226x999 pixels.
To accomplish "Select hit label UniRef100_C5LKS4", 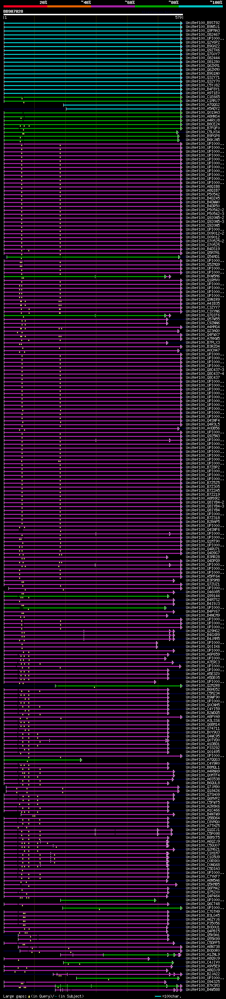I will click(x=203, y=132).
